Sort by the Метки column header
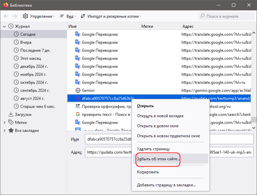Viewport: 257px width, 195px height. click(160, 26)
